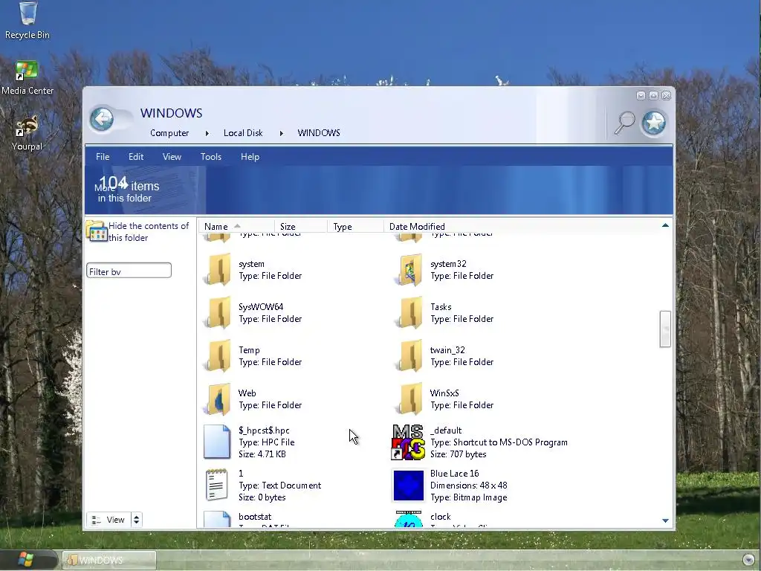Click the tray icon at the taskbar's right end
Image resolution: width=761 pixels, height=571 pixels.
(748, 560)
